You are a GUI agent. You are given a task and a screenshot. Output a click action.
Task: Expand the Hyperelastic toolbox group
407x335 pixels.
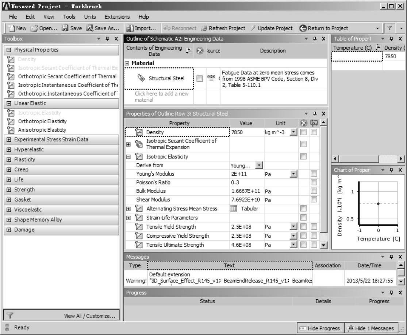9,149
